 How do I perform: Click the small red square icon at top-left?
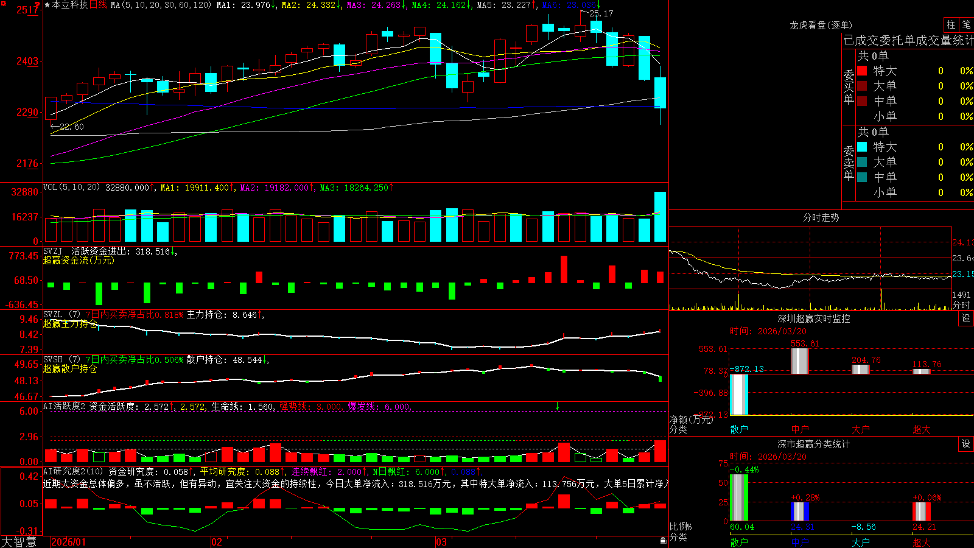(3, 4)
